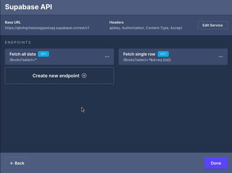Go back with the Back button
Screen dimensions: 232x173
pos(17,163)
